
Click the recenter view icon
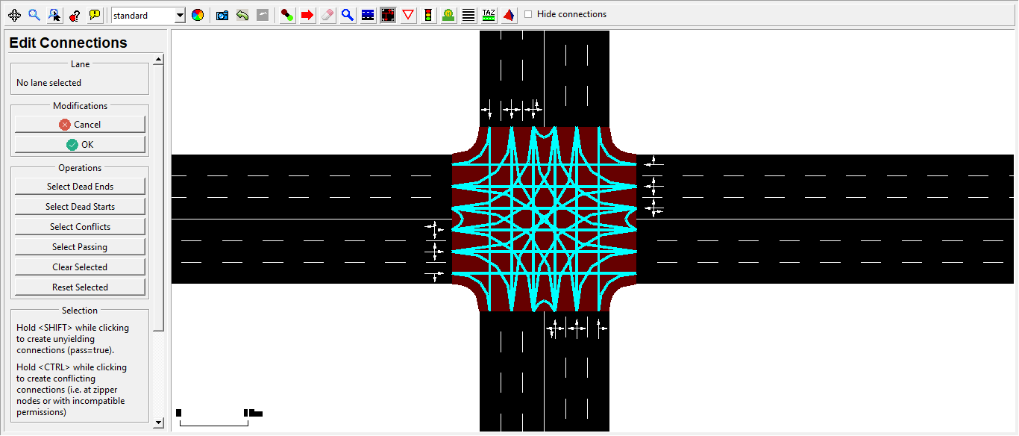(x=14, y=15)
